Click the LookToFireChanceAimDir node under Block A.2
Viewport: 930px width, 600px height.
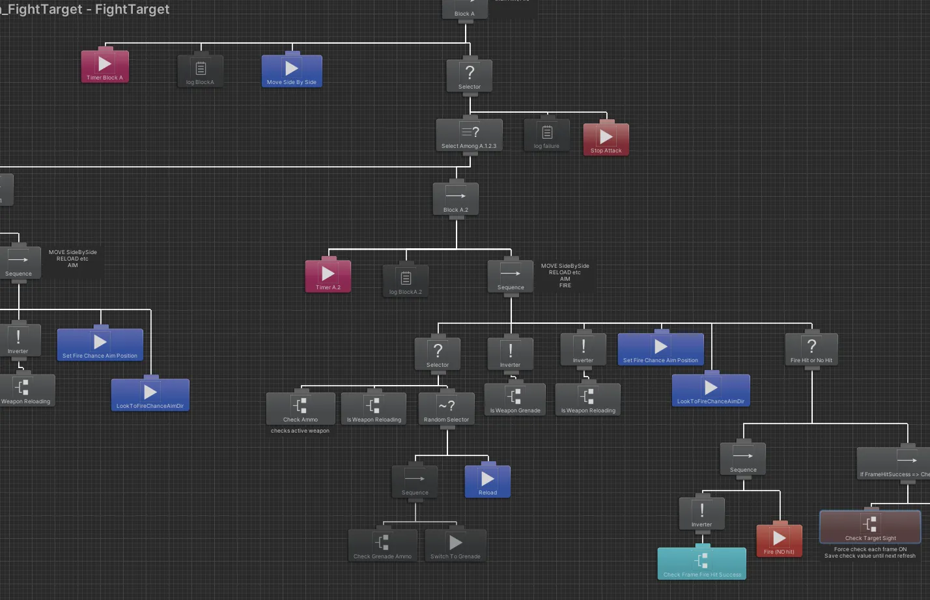click(711, 390)
